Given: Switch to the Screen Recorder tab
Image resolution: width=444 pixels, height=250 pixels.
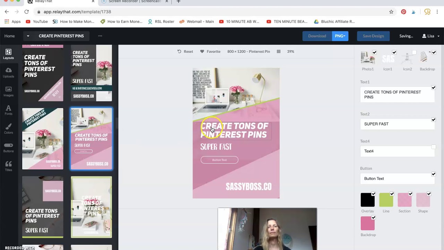Looking at the screenshot, I should 135,2.
